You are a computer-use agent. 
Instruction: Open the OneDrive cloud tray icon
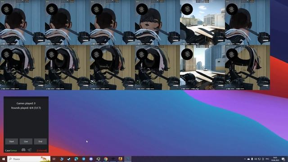point(248,159)
